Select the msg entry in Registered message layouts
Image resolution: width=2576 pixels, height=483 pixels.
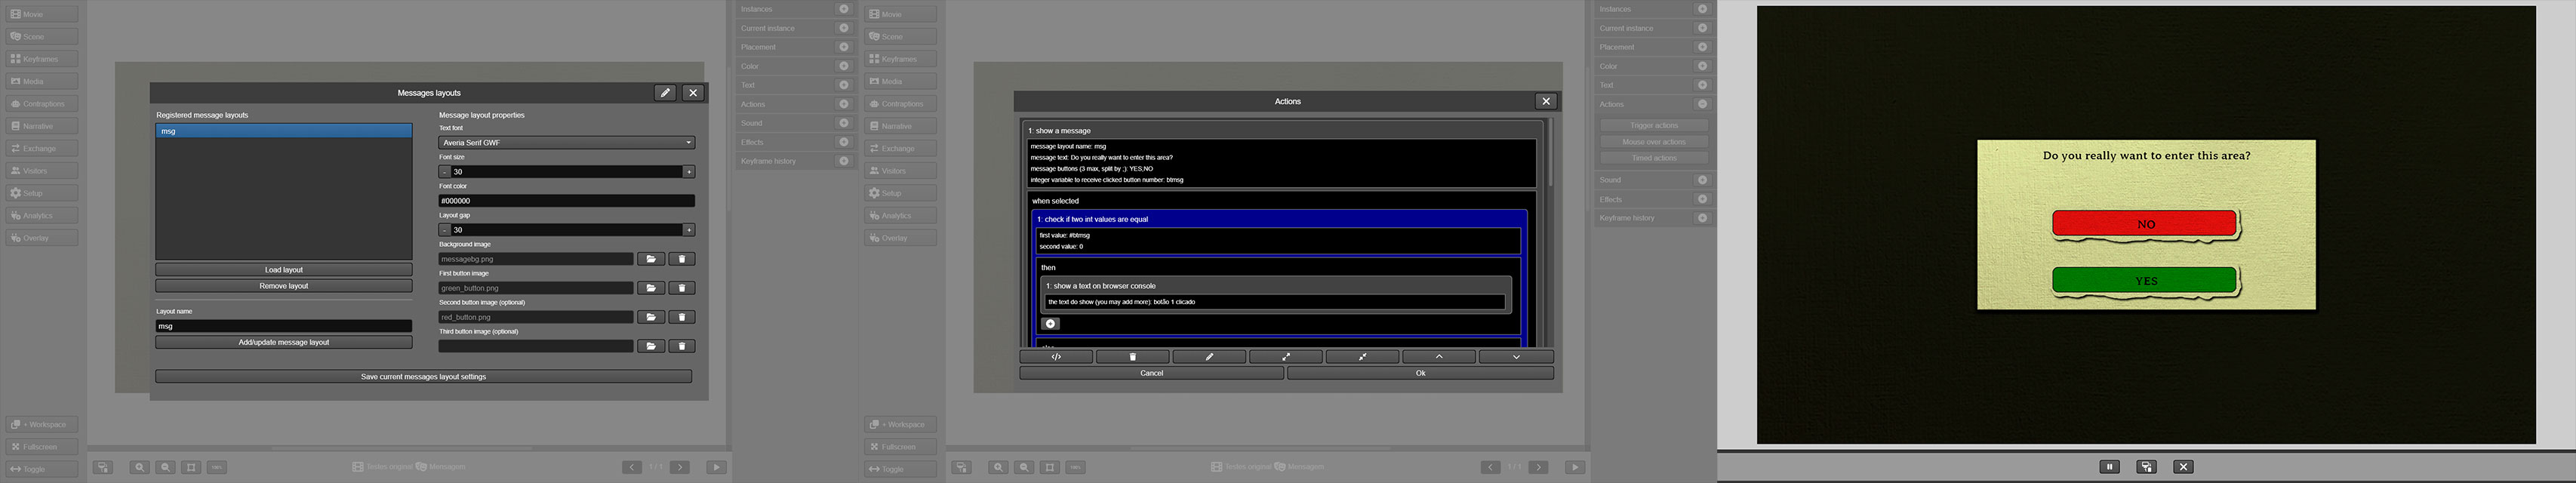point(283,131)
